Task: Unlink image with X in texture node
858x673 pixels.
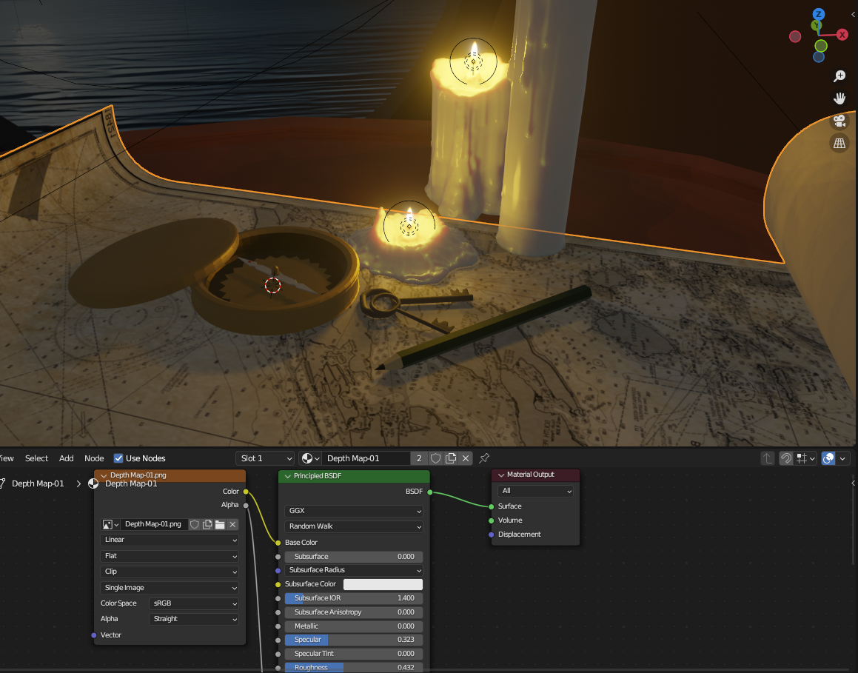Action: click(232, 525)
